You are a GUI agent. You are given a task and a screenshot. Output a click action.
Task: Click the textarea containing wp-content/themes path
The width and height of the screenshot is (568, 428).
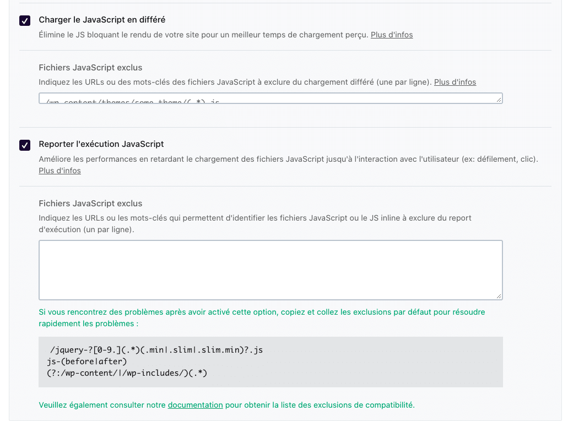click(220, 98)
